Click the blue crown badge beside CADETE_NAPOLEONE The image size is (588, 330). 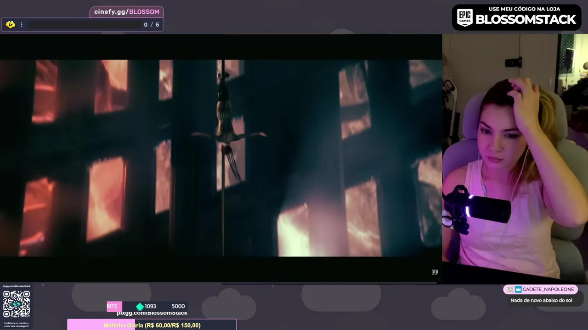(x=518, y=290)
